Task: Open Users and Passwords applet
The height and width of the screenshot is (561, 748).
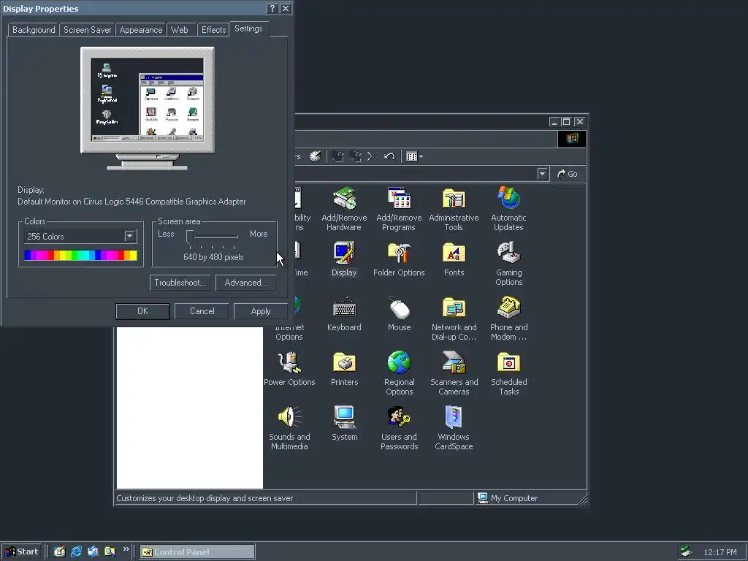Action: coord(399,428)
